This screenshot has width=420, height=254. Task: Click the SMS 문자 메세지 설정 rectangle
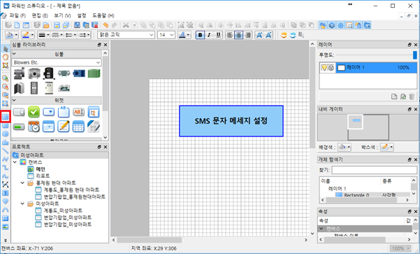[231, 121]
